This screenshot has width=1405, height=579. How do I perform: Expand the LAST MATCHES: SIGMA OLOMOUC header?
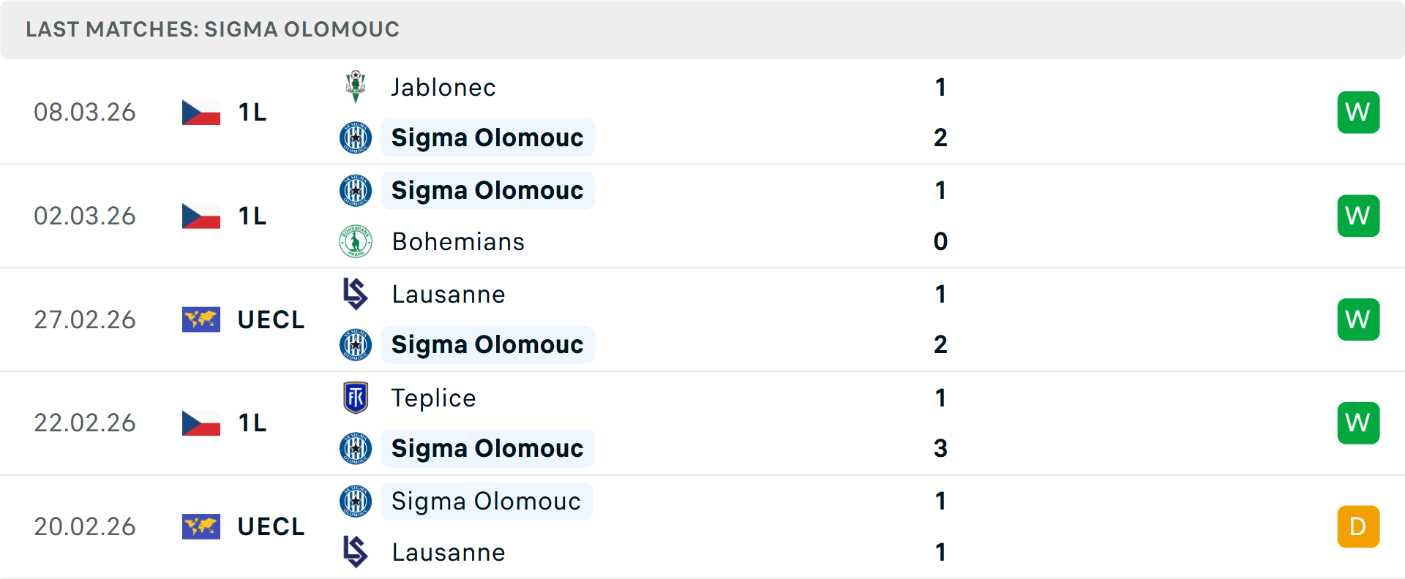click(212, 29)
